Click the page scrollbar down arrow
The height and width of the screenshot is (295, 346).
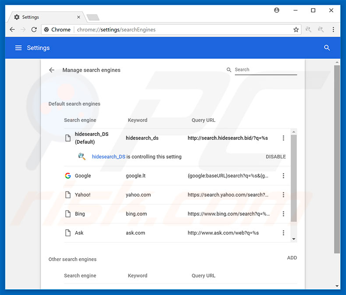pyautogui.click(x=337, y=286)
